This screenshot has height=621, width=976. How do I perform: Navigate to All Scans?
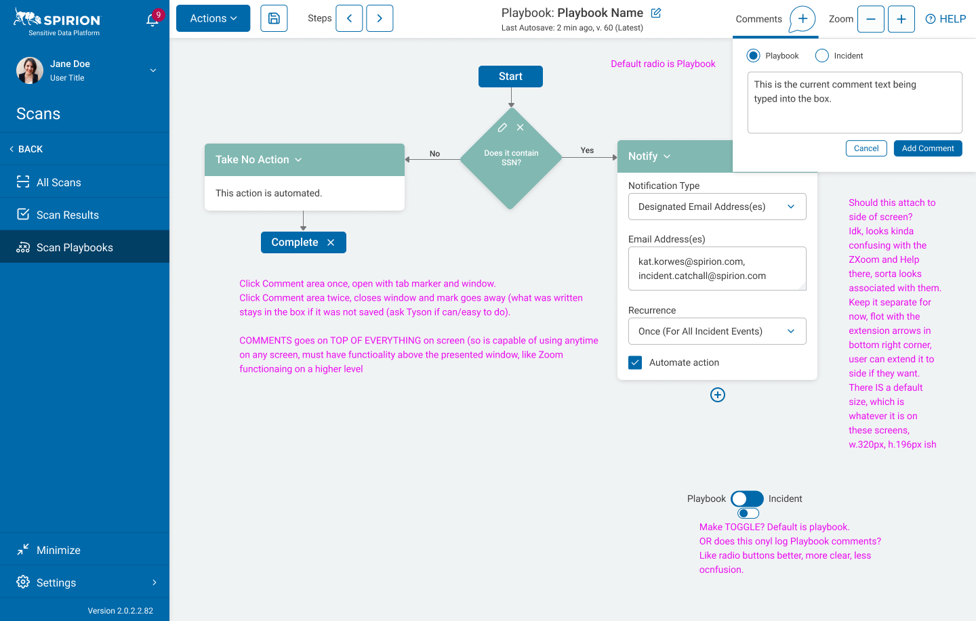tap(59, 182)
